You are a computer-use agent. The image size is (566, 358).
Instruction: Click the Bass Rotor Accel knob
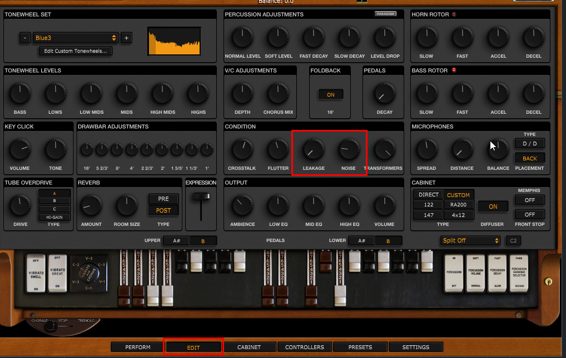(498, 93)
